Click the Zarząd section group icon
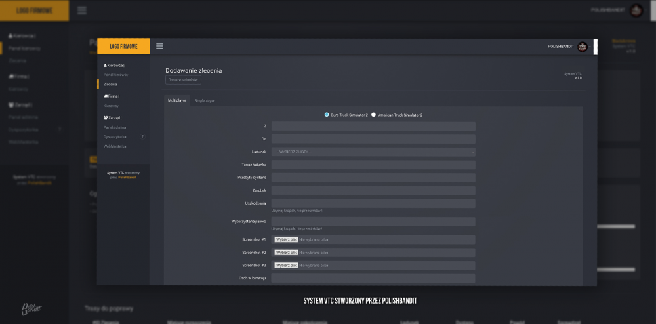Image resolution: width=656 pixels, height=324 pixels. (x=106, y=117)
